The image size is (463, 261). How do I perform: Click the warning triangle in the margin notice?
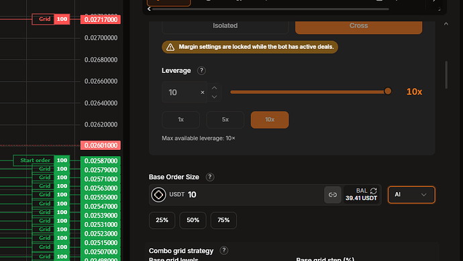(170, 47)
